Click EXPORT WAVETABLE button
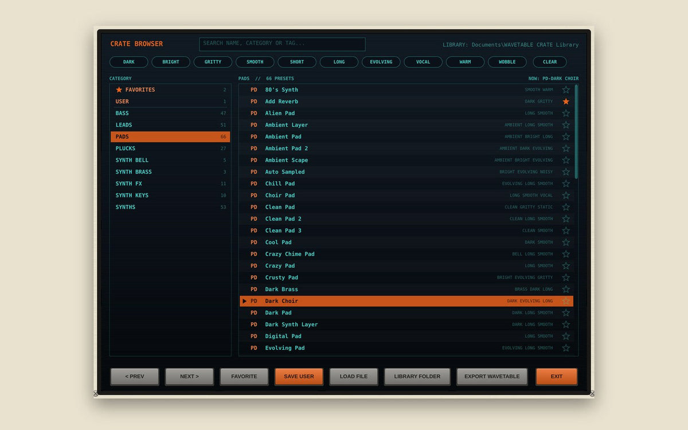The height and width of the screenshot is (430, 688). tap(492, 377)
